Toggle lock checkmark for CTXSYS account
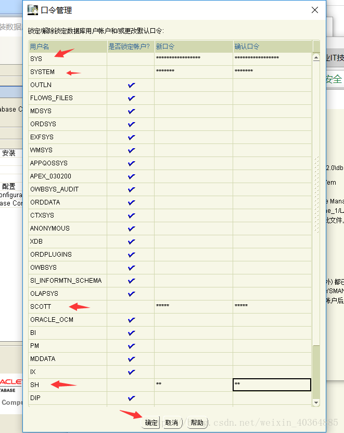The image size is (344, 433). point(131,215)
